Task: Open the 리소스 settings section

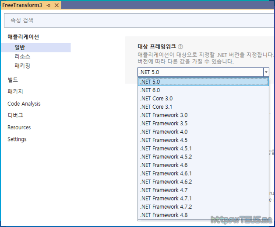Action: [x=22, y=56]
